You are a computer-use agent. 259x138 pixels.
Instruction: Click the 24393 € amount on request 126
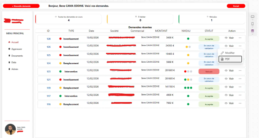pyautogui.click(x=170, y=46)
